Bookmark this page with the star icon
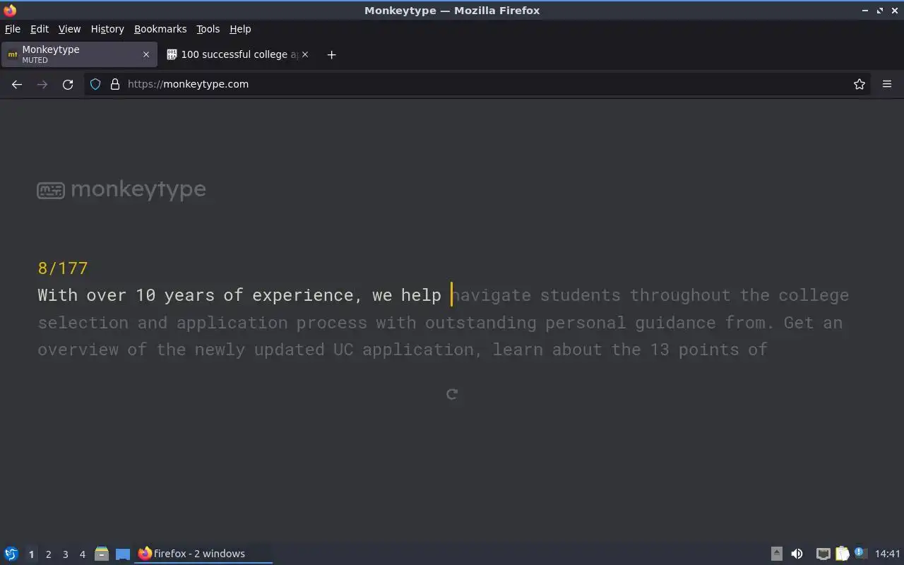Viewport: 904px width, 565px height. 860,84
